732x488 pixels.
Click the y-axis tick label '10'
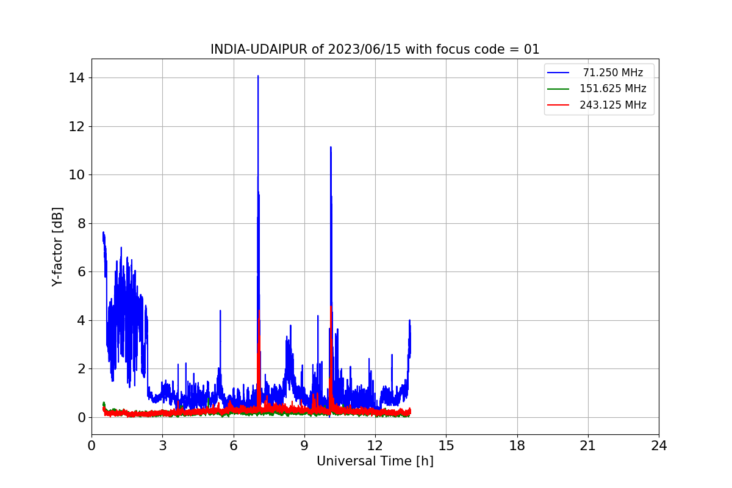click(x=77, y=175)
